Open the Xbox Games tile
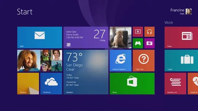198x111 pixels. pyautogui.click(x=138, y=43)
